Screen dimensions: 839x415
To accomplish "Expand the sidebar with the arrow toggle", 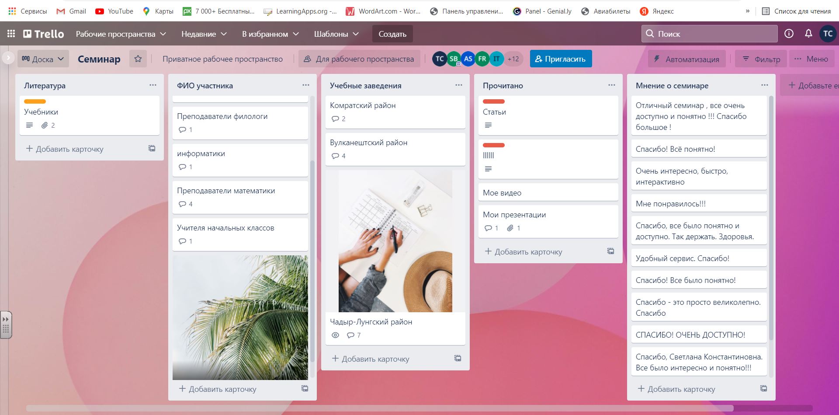I will (x=8, y=58).
